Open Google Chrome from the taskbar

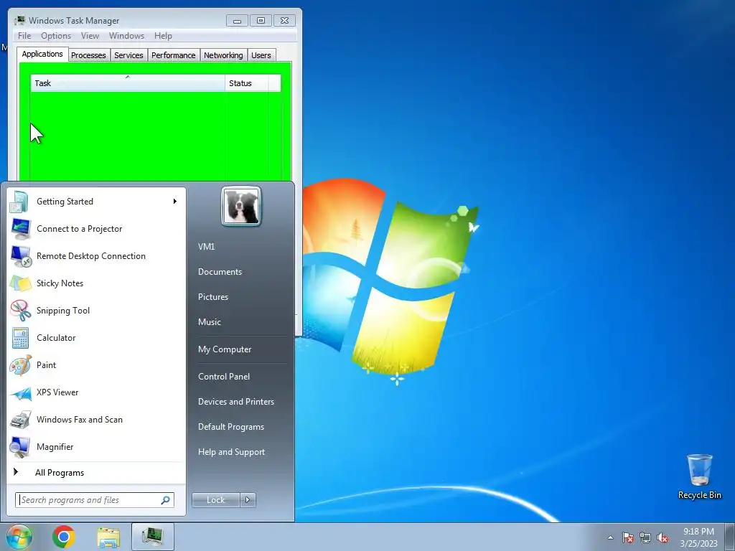64,537
